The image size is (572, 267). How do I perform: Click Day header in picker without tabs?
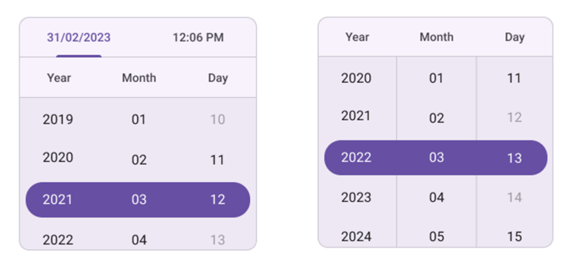514,37
